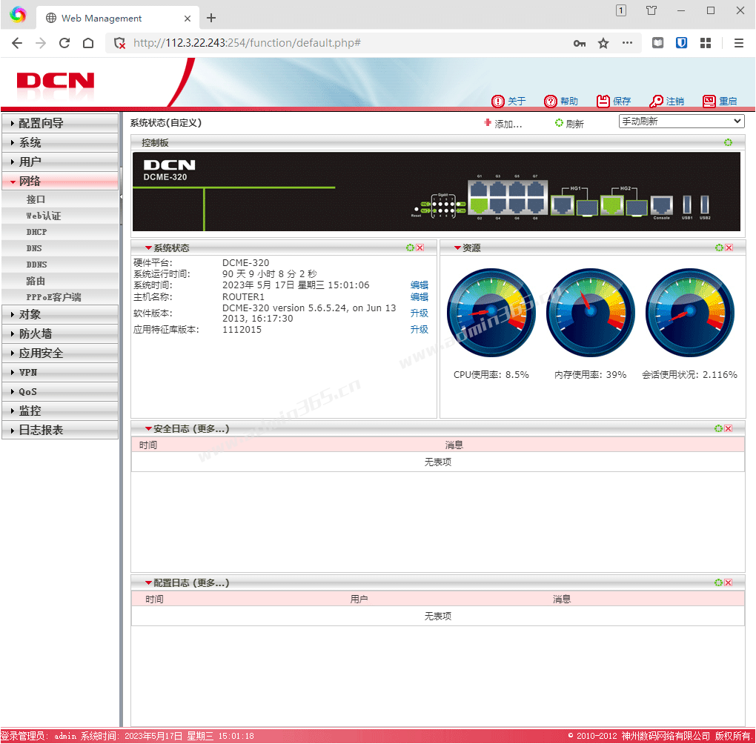The width and height of the screenshot is (756, 744).
Task: Click the green 刷新 refresh icon
Action: (x=559, y=123)
